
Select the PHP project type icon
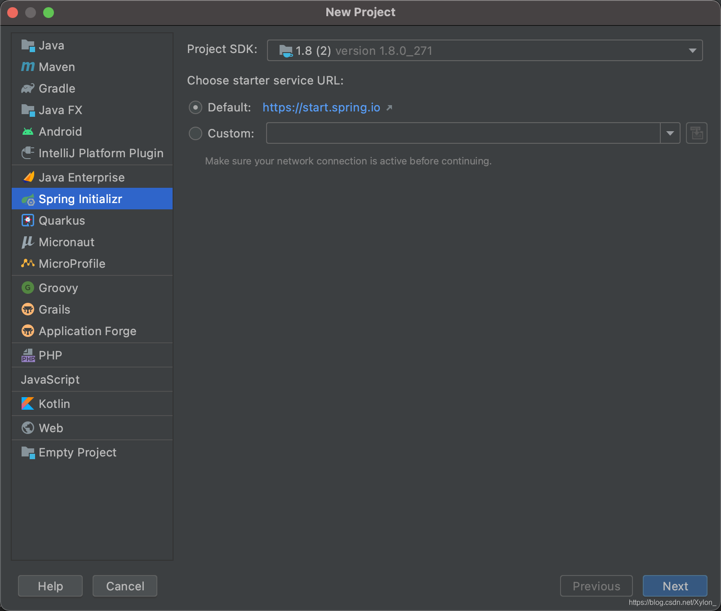pyautogui.click(x=27, y=355)
